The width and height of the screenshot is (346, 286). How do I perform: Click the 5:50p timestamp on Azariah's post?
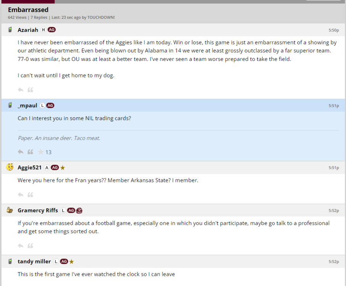[333, 30]
